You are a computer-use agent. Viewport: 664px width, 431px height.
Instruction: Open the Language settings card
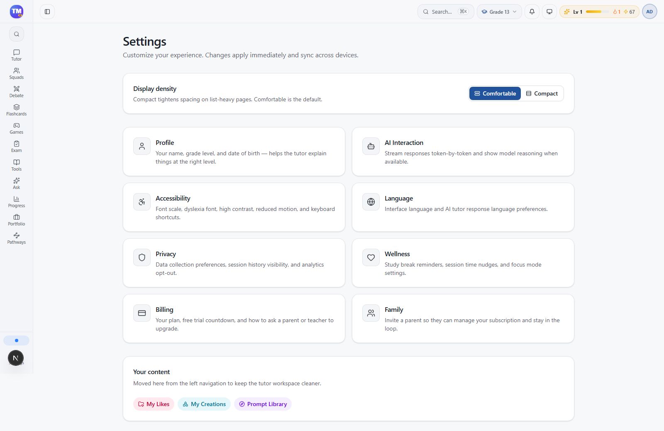tap(463, 207)
